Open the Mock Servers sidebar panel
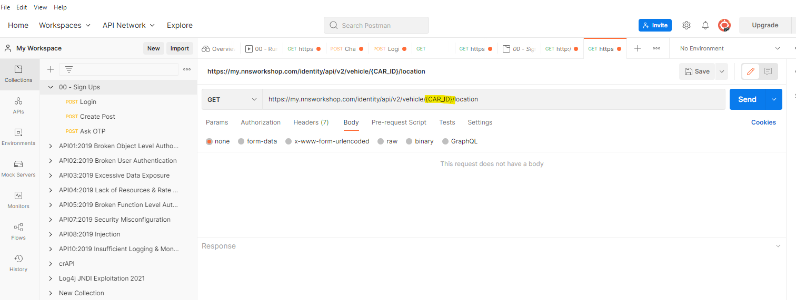This screenshot has width=796, height=300. (18, 169)
